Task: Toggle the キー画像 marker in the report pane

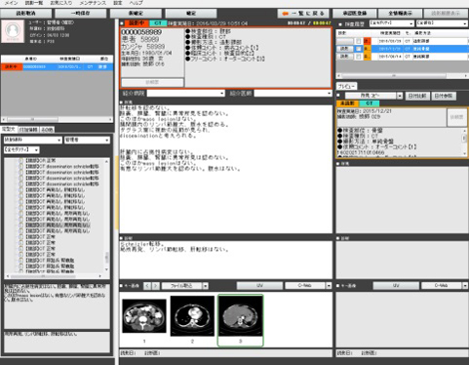Action: click(x=122, y=286)
